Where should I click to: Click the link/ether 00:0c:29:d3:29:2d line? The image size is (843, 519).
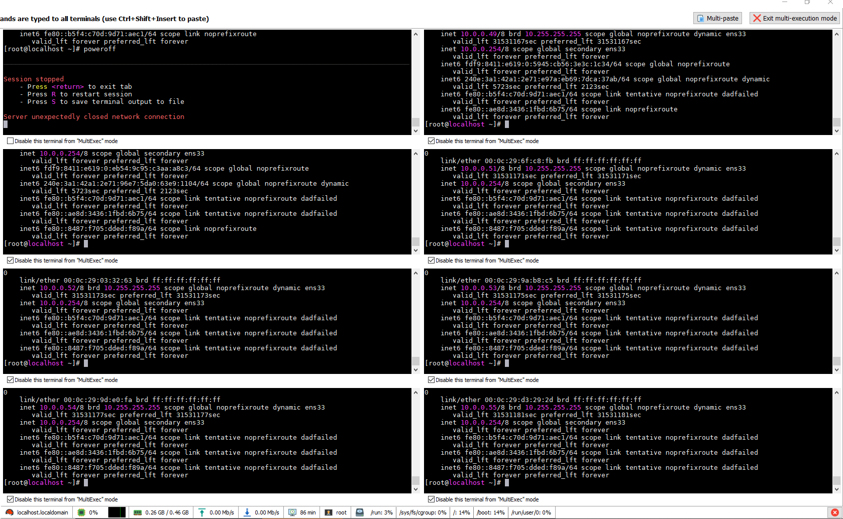[x=541, y=400]
